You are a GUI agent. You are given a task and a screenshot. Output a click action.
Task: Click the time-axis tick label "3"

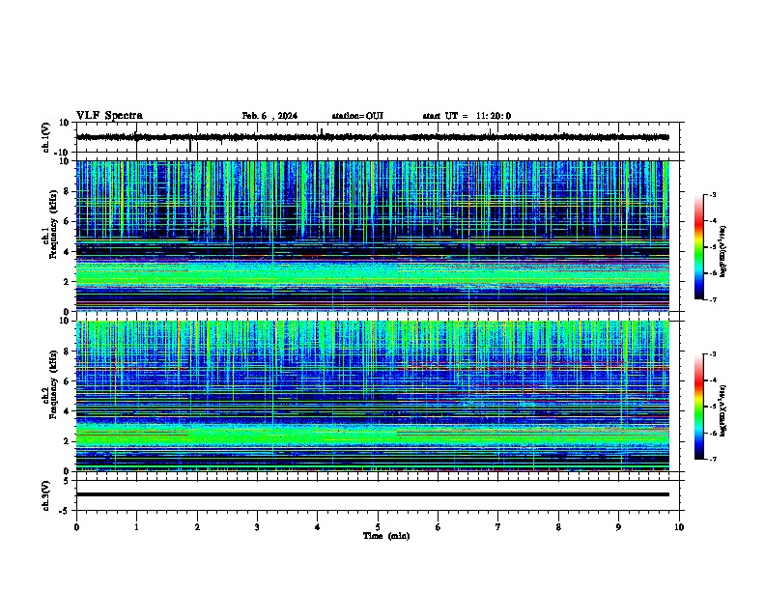coord(257,527)
